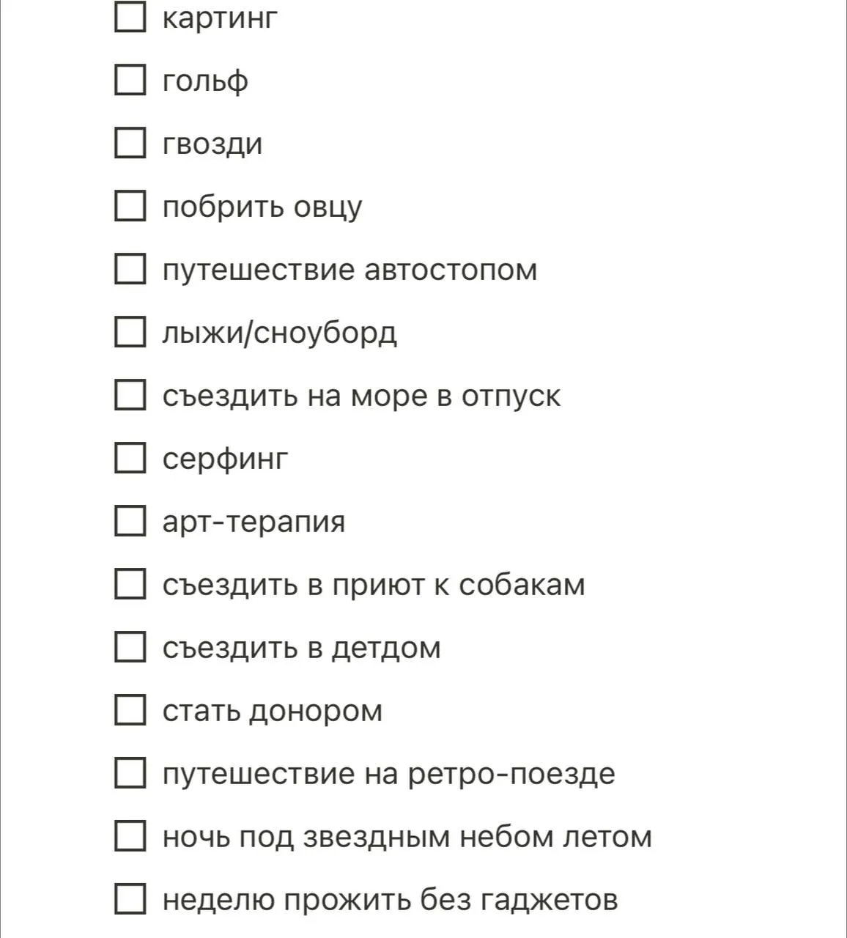Tick the серфинг checkbox
This screenshot has height=938, width=847.
tap(130, 458)
